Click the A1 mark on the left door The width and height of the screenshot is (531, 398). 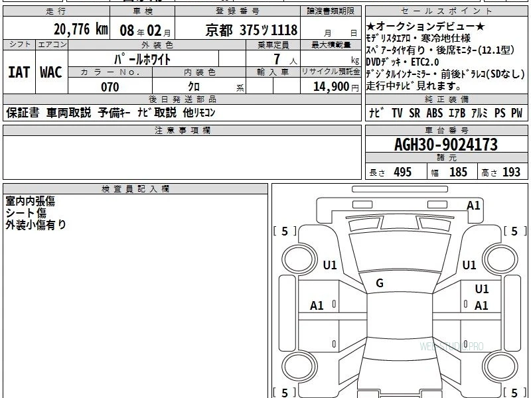[x=317, y=306]
